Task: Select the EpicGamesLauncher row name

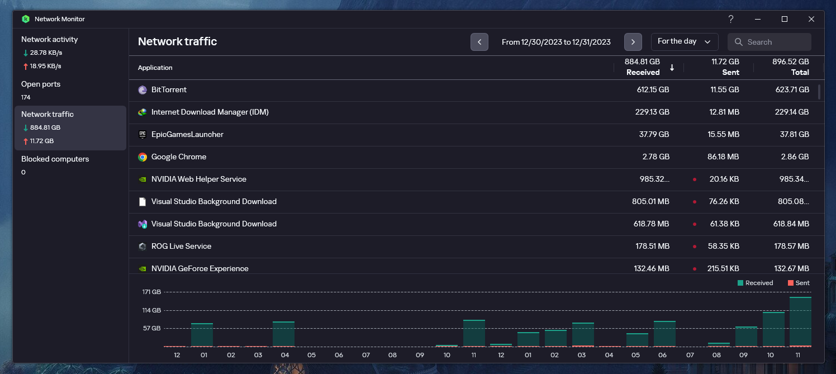Action: coord(187,134)
